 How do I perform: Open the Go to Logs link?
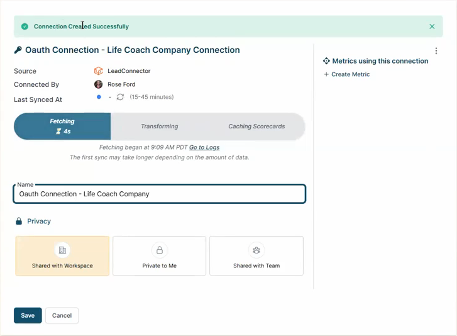204,147
